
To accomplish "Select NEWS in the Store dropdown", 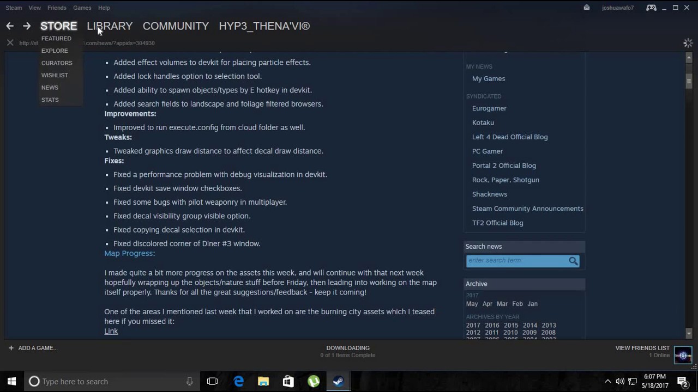I will coord(50,88).
